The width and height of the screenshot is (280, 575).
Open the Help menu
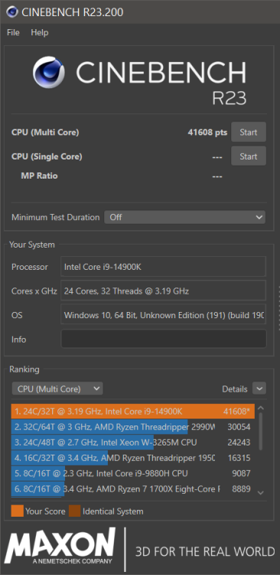40,33
